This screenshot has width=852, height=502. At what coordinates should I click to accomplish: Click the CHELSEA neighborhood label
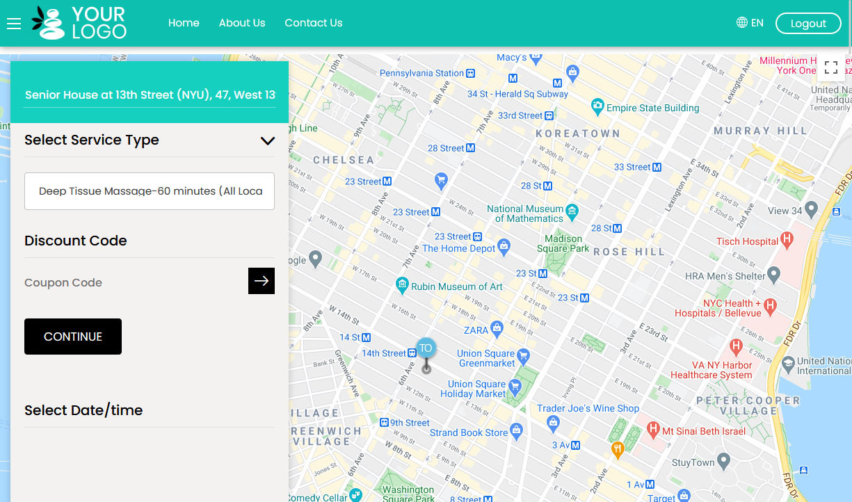coord(344,160)
